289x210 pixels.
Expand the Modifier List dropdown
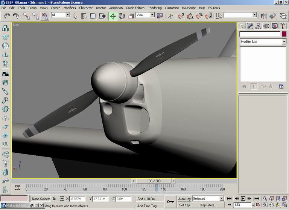(284, 41)
